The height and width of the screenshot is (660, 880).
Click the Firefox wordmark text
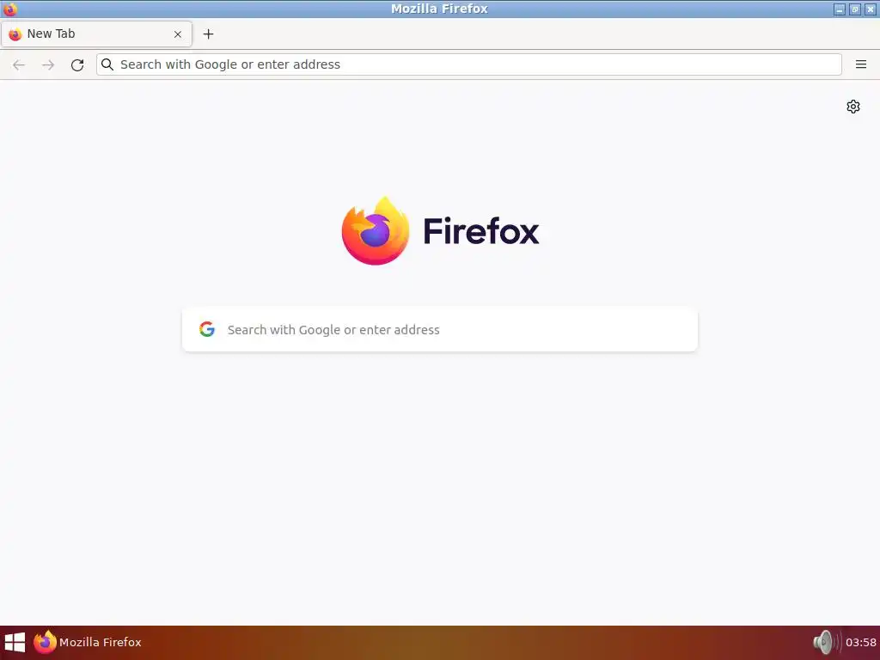point(481,230)
